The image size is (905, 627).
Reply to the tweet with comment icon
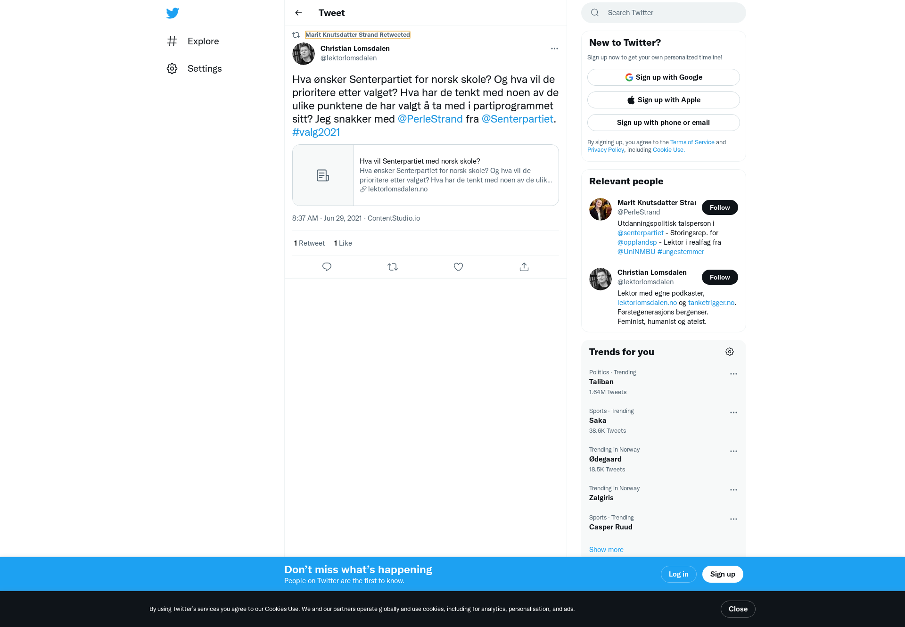[327, 267]
